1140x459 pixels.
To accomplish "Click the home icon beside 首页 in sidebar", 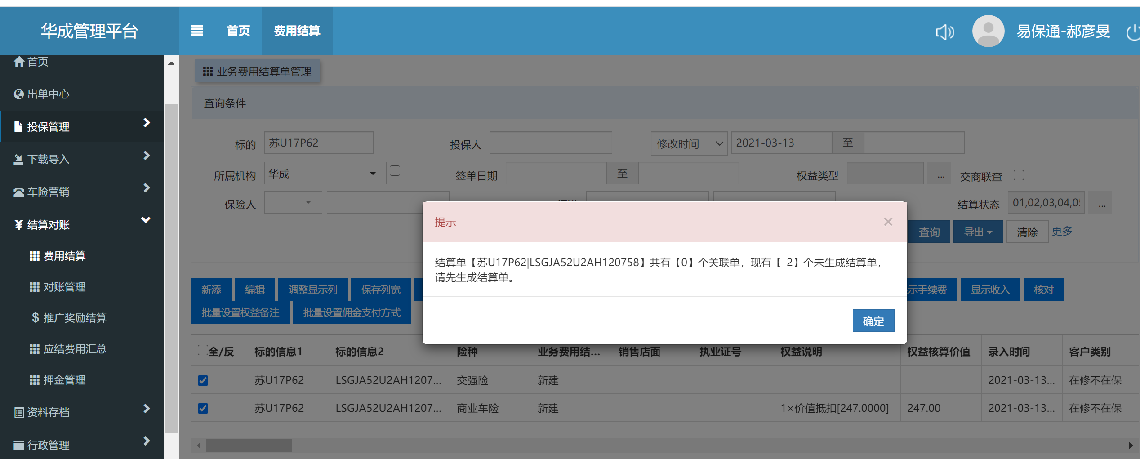I will 19,61.
